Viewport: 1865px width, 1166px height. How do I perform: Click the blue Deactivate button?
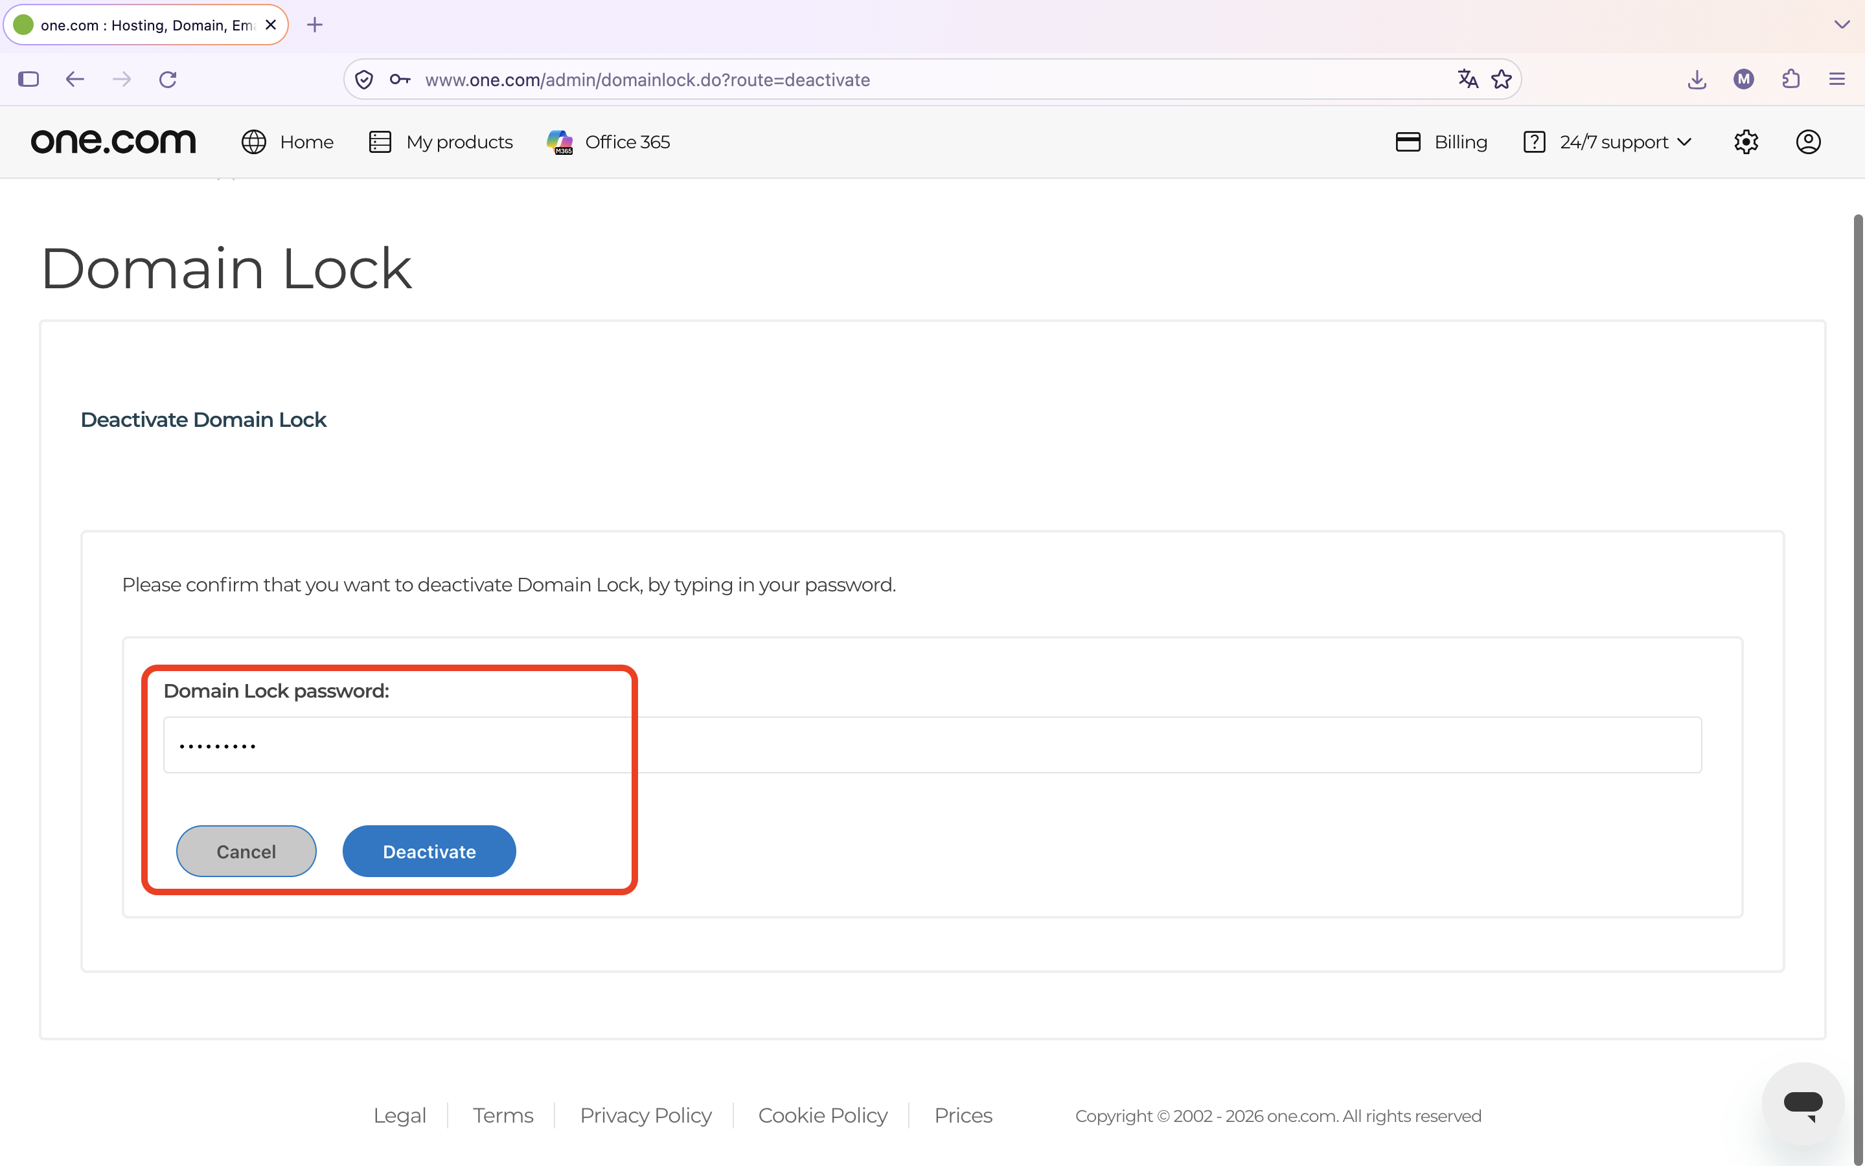429,851
